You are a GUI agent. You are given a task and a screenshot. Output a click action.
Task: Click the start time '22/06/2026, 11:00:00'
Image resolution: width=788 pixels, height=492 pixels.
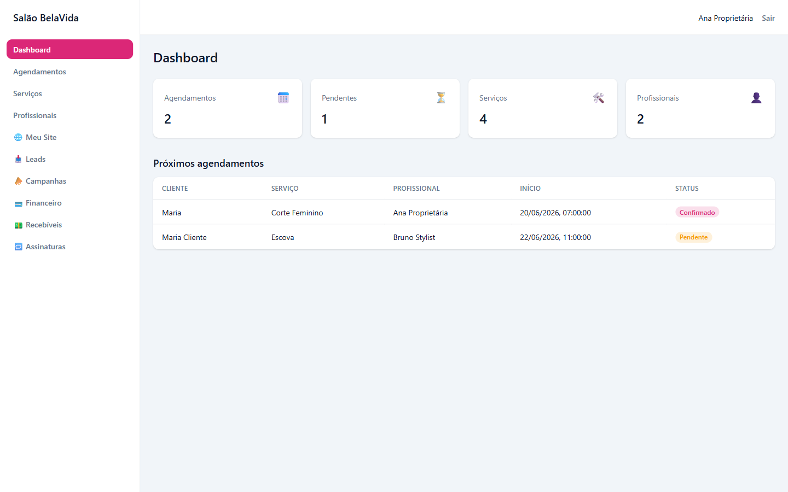(555, 237)
